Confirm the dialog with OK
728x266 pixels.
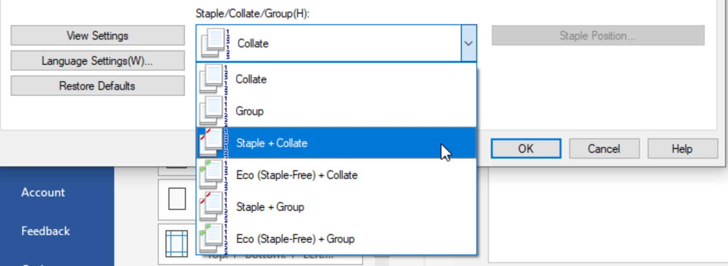coord(526,148)
